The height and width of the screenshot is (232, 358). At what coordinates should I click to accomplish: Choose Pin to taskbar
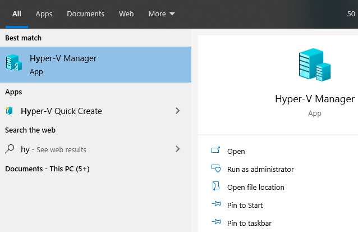249,224
